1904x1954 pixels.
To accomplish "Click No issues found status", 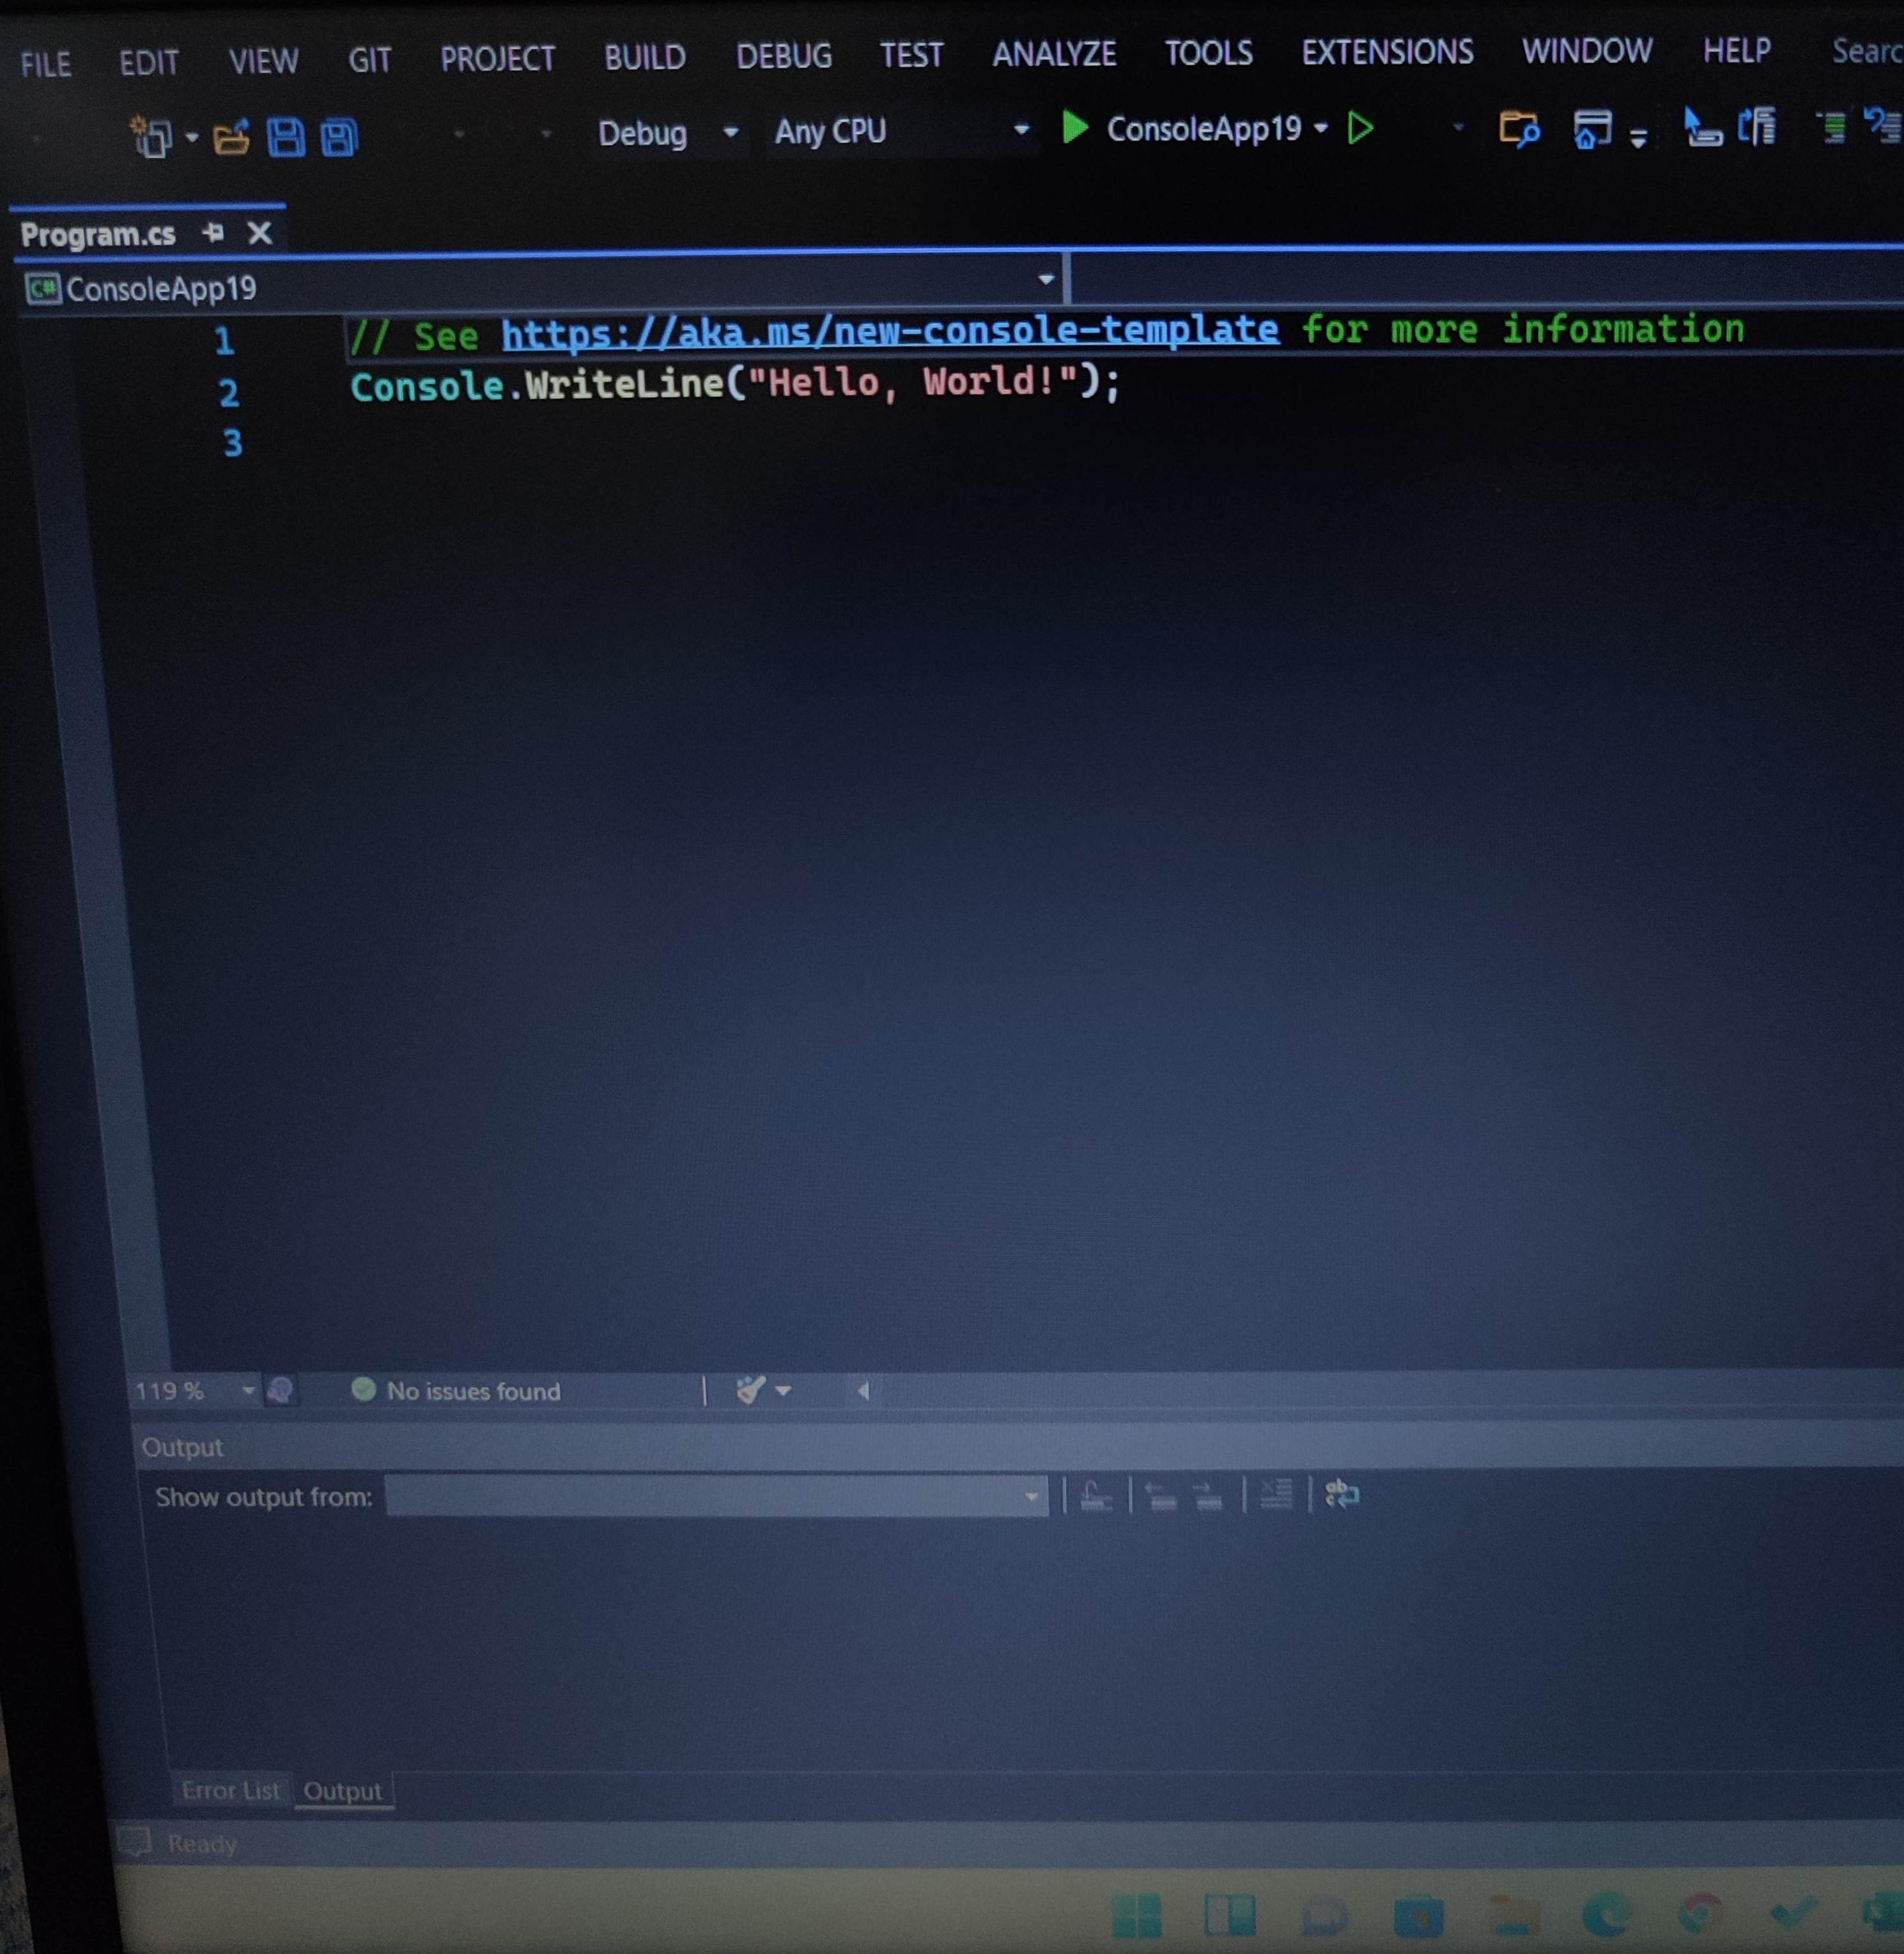I will click(x=472, y=1391).
